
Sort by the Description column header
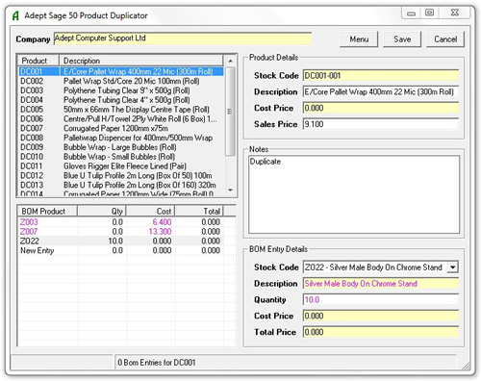[141, 61]
